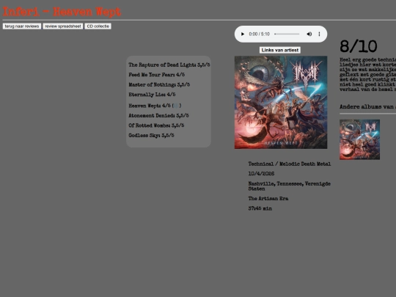396x297 pixels.
Task: Click the large Heaven Wept album cover
Action: point(281,102)
